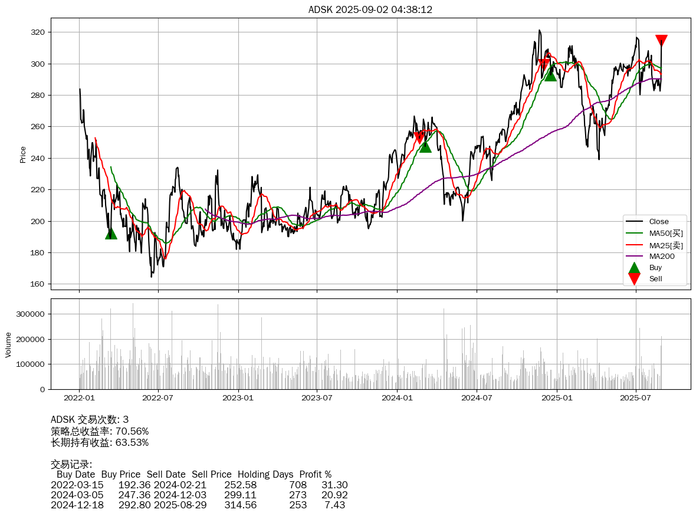696x516 pixels.
Task: Click the MA25[卖] legend label
Action: pos(665,245)
